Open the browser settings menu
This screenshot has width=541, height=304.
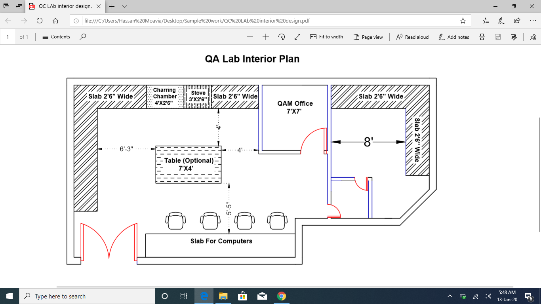(x=532, y=20)
